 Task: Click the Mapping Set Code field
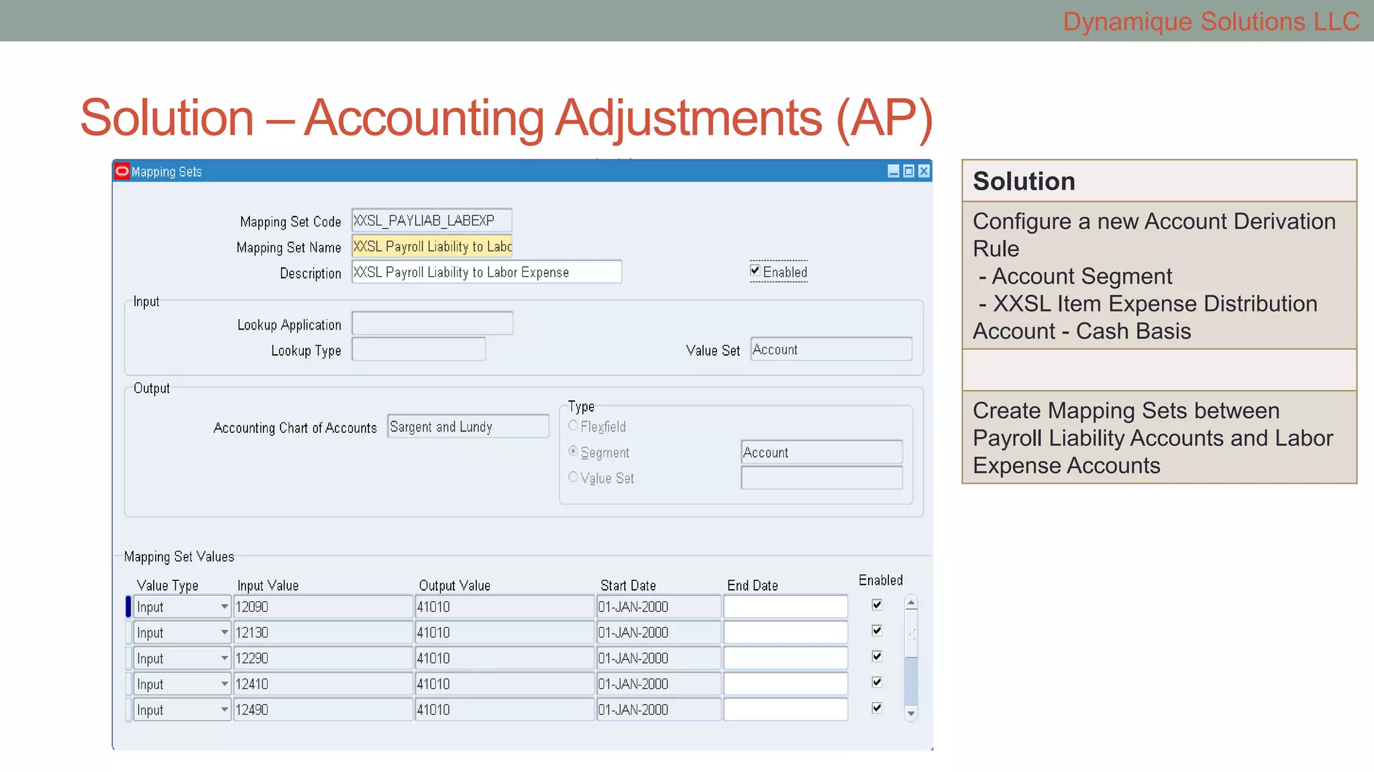pos(431,220)
